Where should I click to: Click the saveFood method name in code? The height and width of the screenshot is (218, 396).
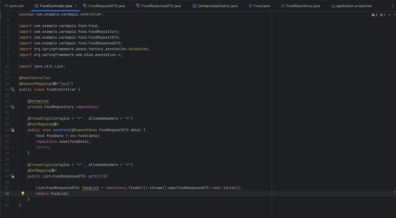pos(61,130)
